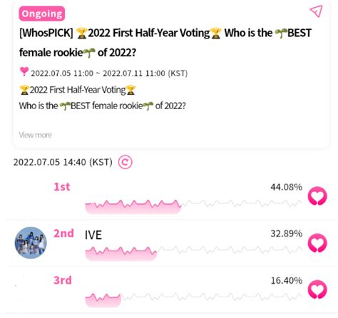Tap the pink heart icon beside voting dates
Screen dimensions: 338x318
tap(24, 71)
